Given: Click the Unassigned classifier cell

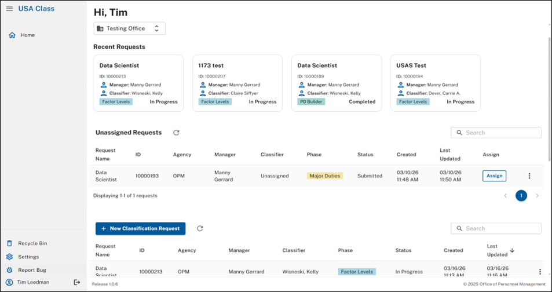Looking at the screenshot, I should pyautogui.click(x=275, y=176).
